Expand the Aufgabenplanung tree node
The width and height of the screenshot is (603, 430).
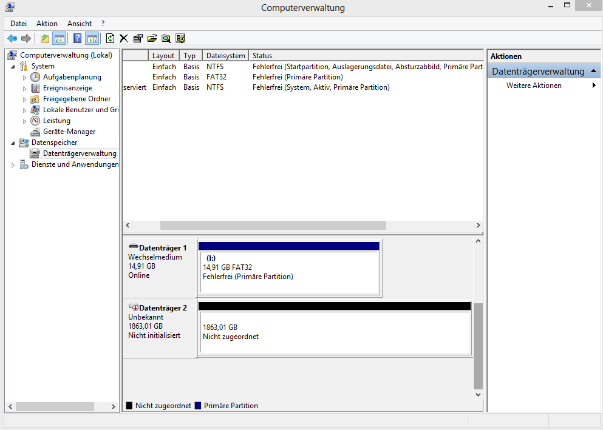25,78
